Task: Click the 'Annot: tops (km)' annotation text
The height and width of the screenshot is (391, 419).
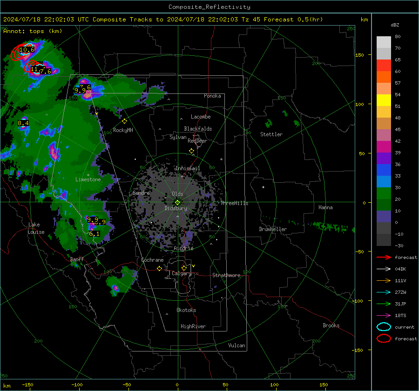Action: pyautogui.click(x=33, y=31)
